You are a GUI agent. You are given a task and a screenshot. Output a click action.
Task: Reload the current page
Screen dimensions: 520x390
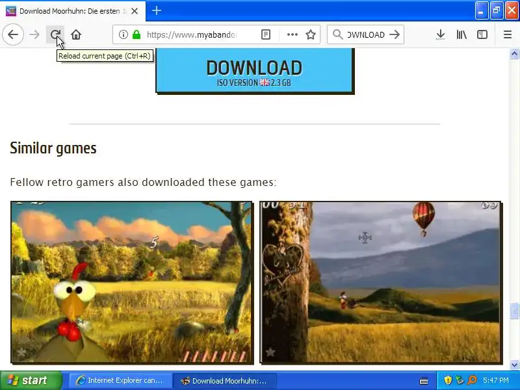(x=55, y=34)
